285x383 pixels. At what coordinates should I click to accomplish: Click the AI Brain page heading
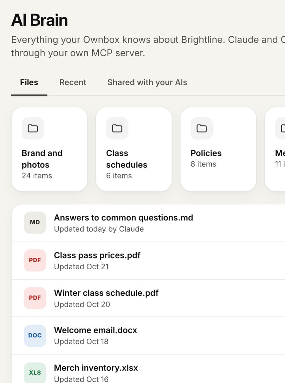click(x=39, y=20)
